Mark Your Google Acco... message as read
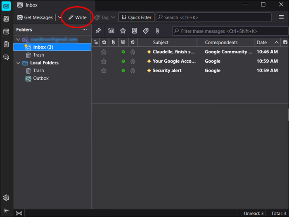The image size is (289, 217). coord(123,61)
